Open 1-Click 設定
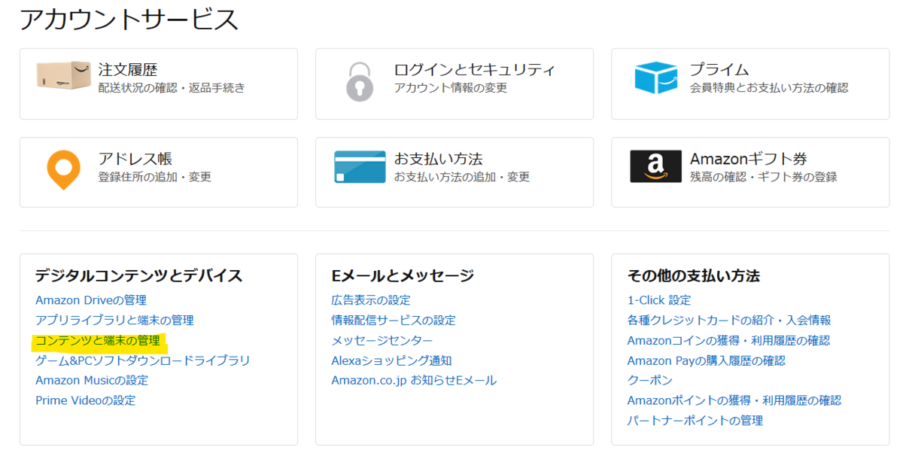Image resolution: width=903 pixels, height=456 pixels. point(660,299)
